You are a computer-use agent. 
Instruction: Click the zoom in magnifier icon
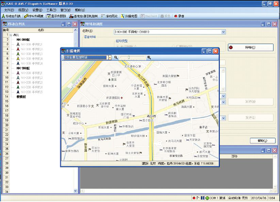[x=149, y=58]
